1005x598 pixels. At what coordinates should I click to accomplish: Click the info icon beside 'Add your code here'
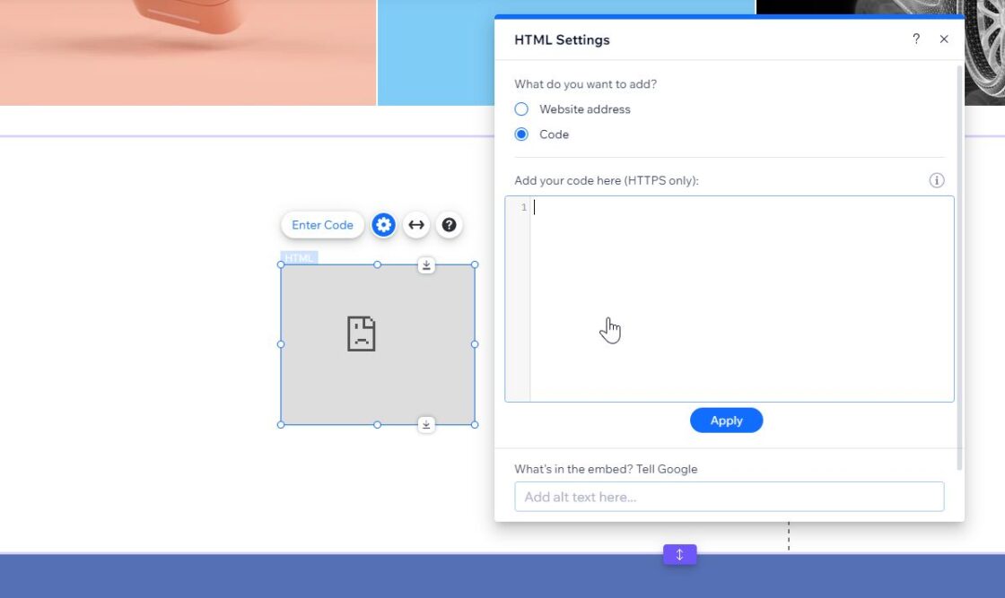[x=936, y=180]
